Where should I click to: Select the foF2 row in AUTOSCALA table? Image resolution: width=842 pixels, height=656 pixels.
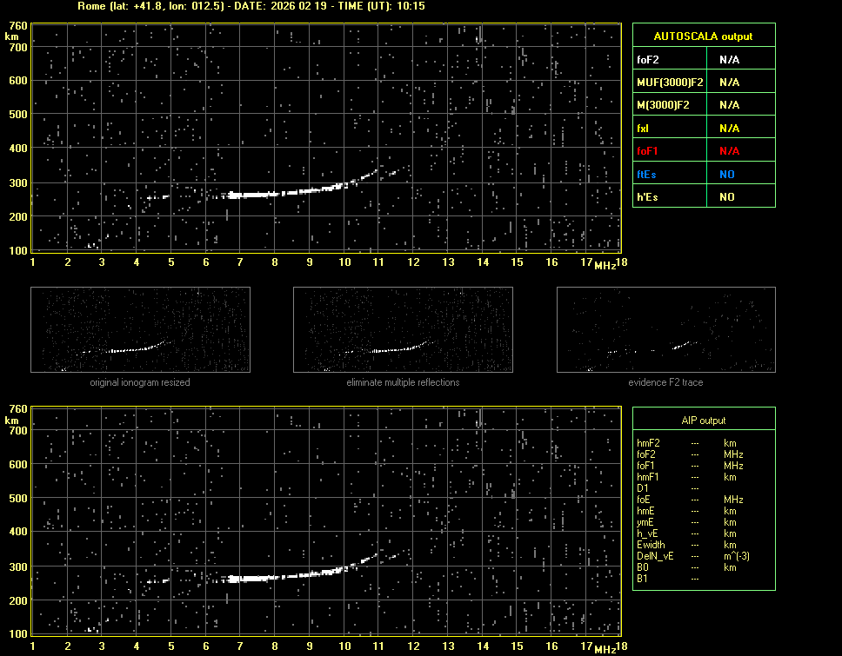tap(703, 59)
